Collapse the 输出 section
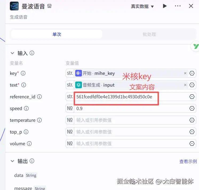 click(12, 161)
